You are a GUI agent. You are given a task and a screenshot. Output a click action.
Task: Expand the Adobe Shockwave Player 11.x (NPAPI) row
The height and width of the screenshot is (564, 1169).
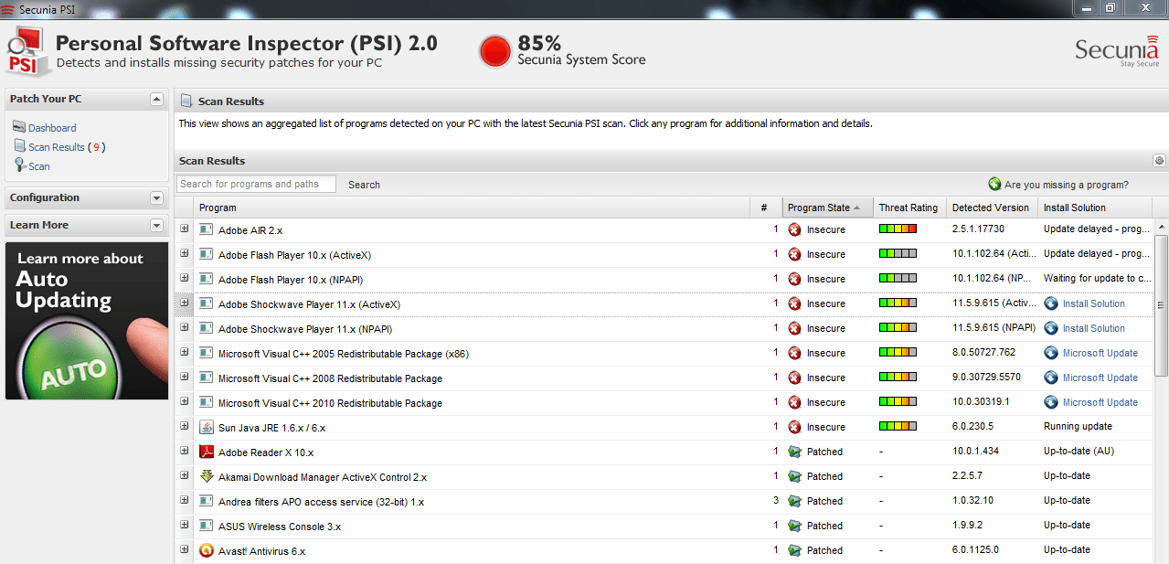(x=184, y=328)
